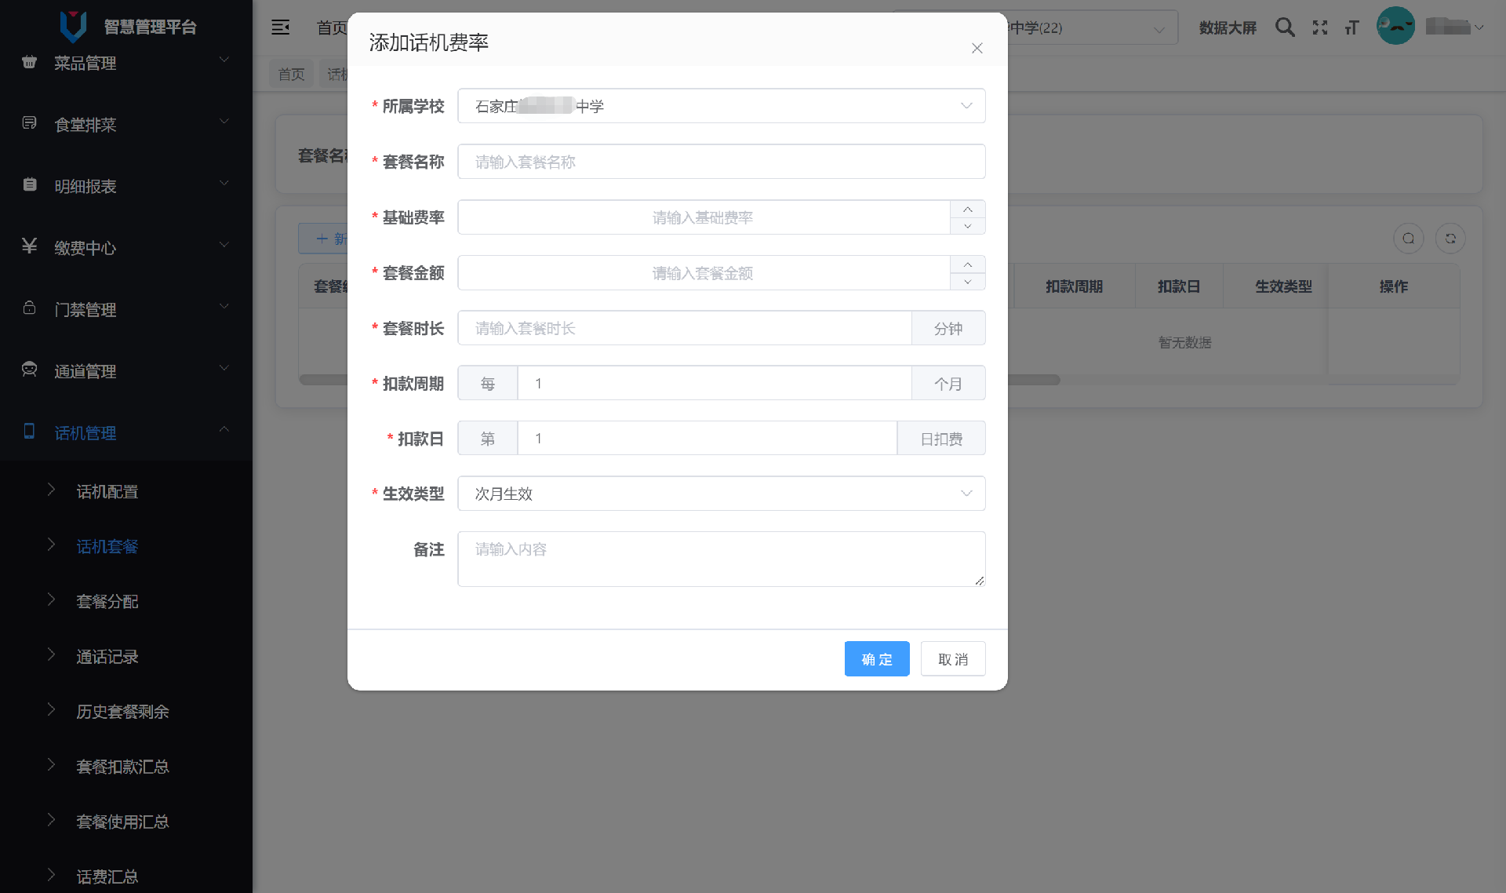Click the 门禁管理 lock icon
Image resolution: width=1506 pixels, height=893 pixels.
point(29,308)
